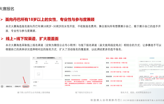Click 网络投票 date 2023年10月11日—10月25日
The height and width of the screenshot is (104, 164).
[123, 77]
